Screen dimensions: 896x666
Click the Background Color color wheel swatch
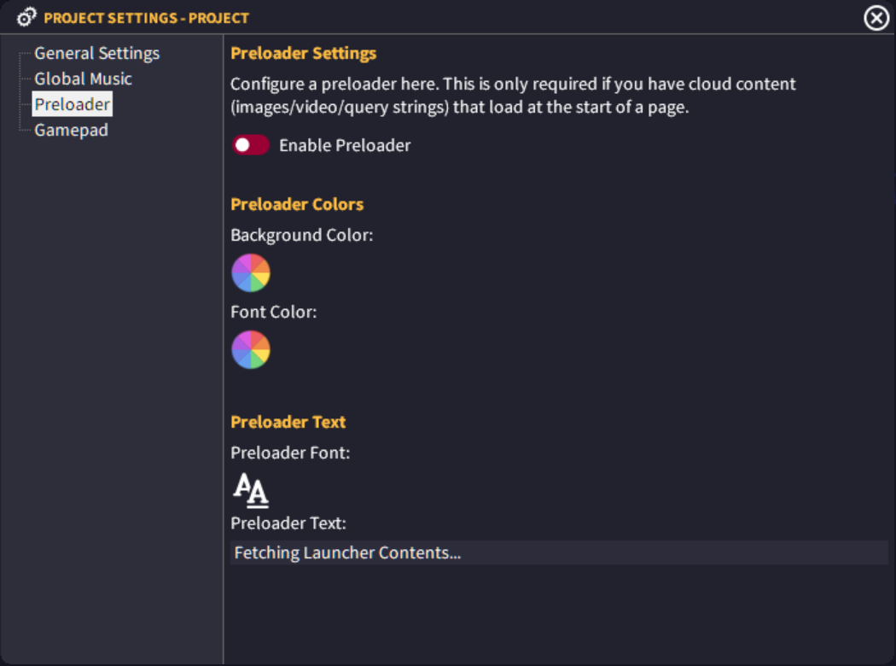[250, 272]
